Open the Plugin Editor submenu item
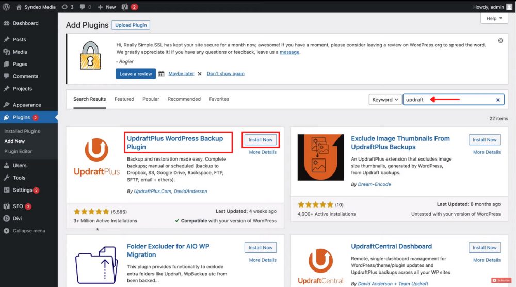 point(18,151)
